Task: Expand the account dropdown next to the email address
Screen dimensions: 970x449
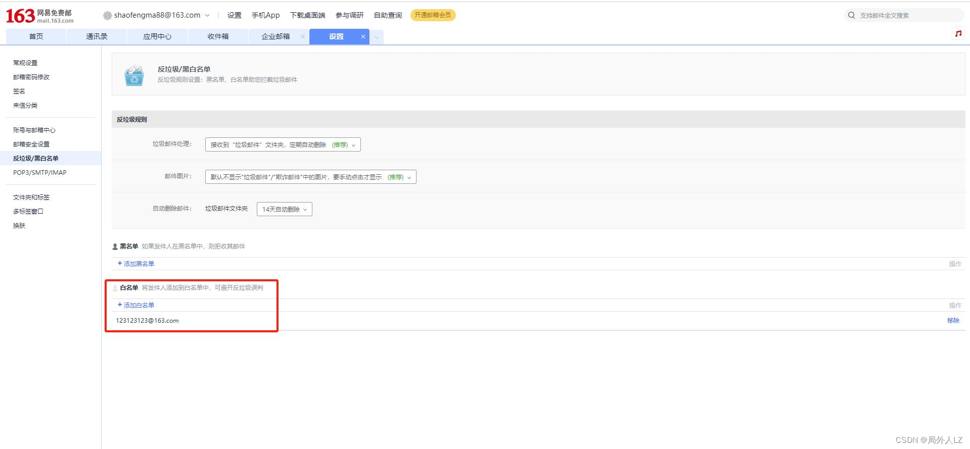Action: pos(207,15)
